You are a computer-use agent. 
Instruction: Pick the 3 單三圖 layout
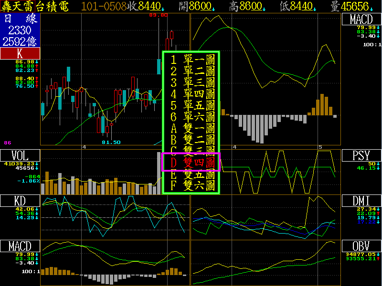[x=191, y=82]
